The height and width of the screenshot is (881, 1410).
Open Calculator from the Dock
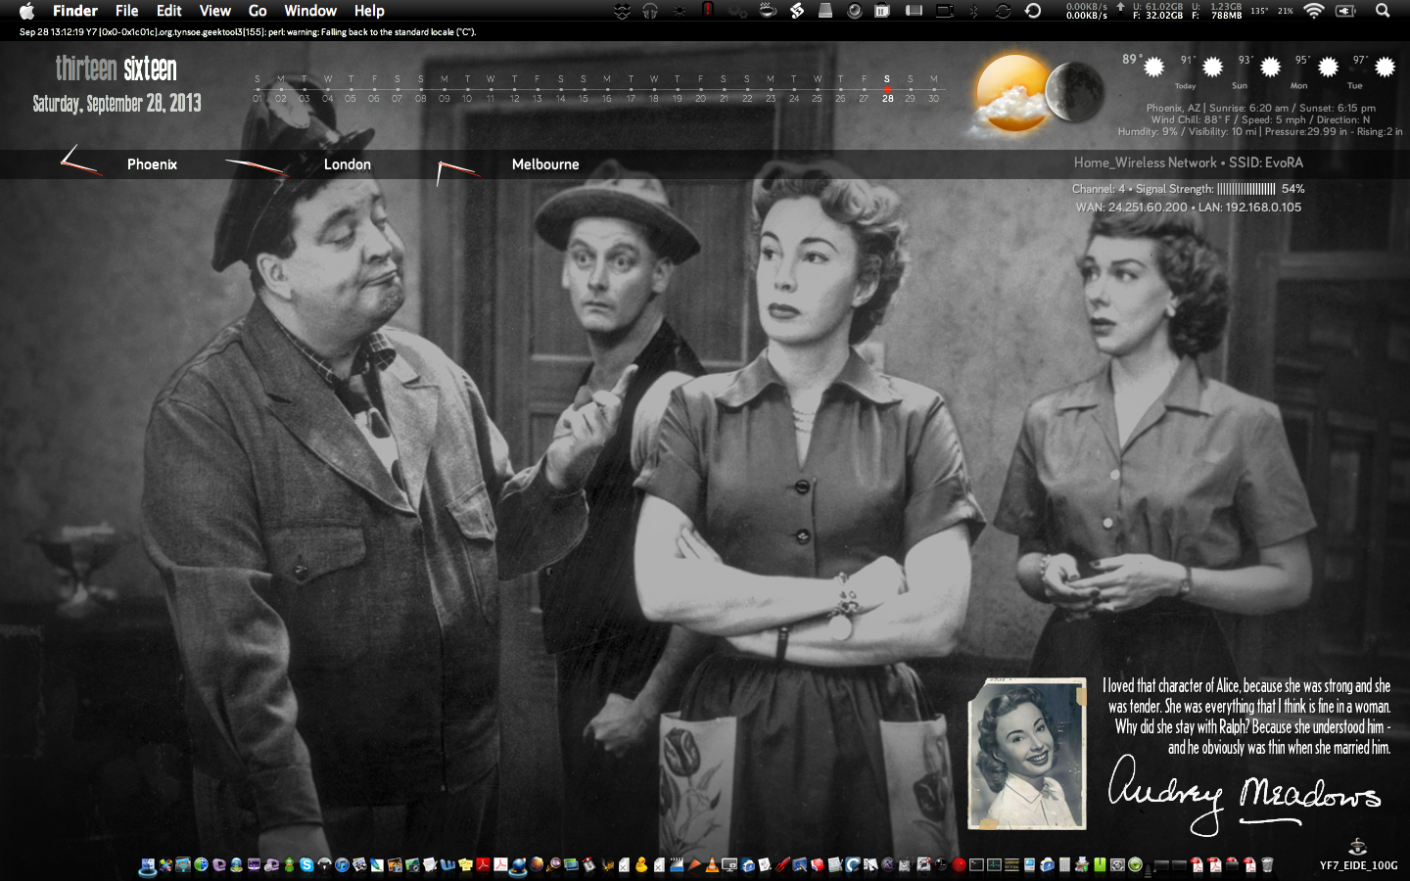(x=1064, y=864)
